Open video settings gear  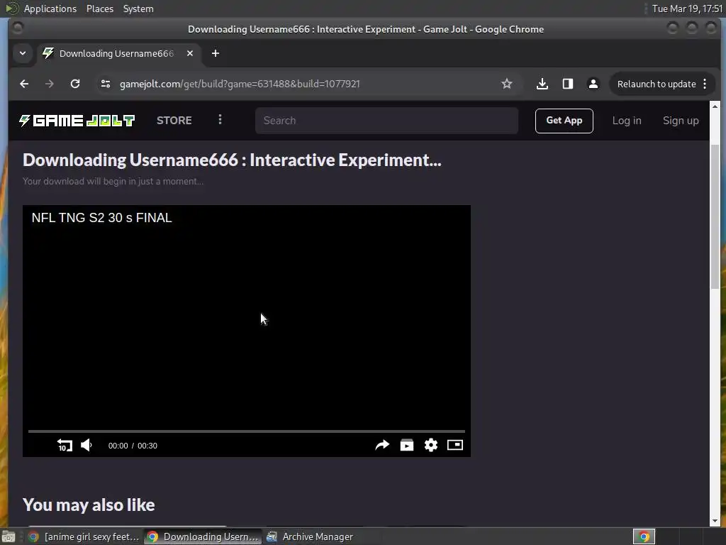click(431, 446)
